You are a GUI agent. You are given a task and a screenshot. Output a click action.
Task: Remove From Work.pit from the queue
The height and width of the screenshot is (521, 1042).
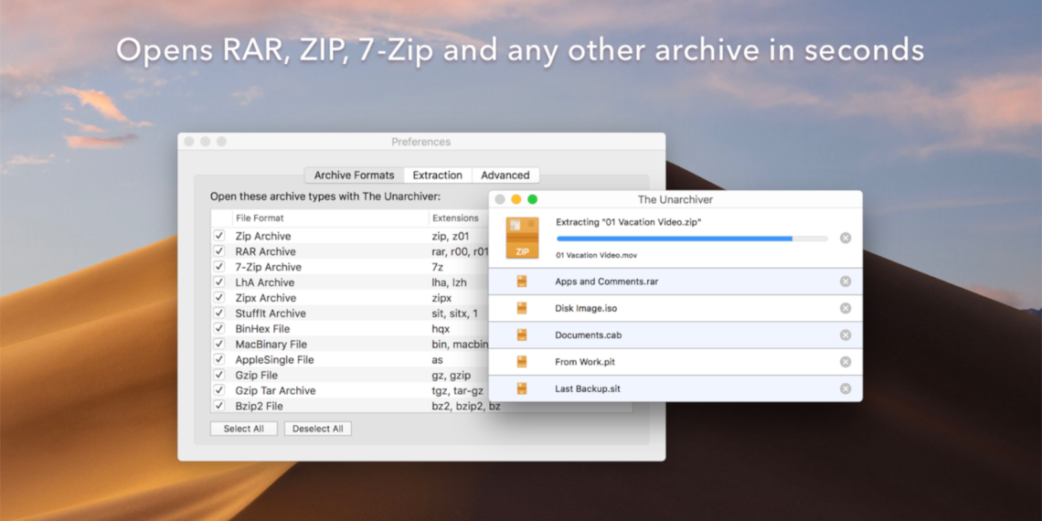click(x=845, y=362)
